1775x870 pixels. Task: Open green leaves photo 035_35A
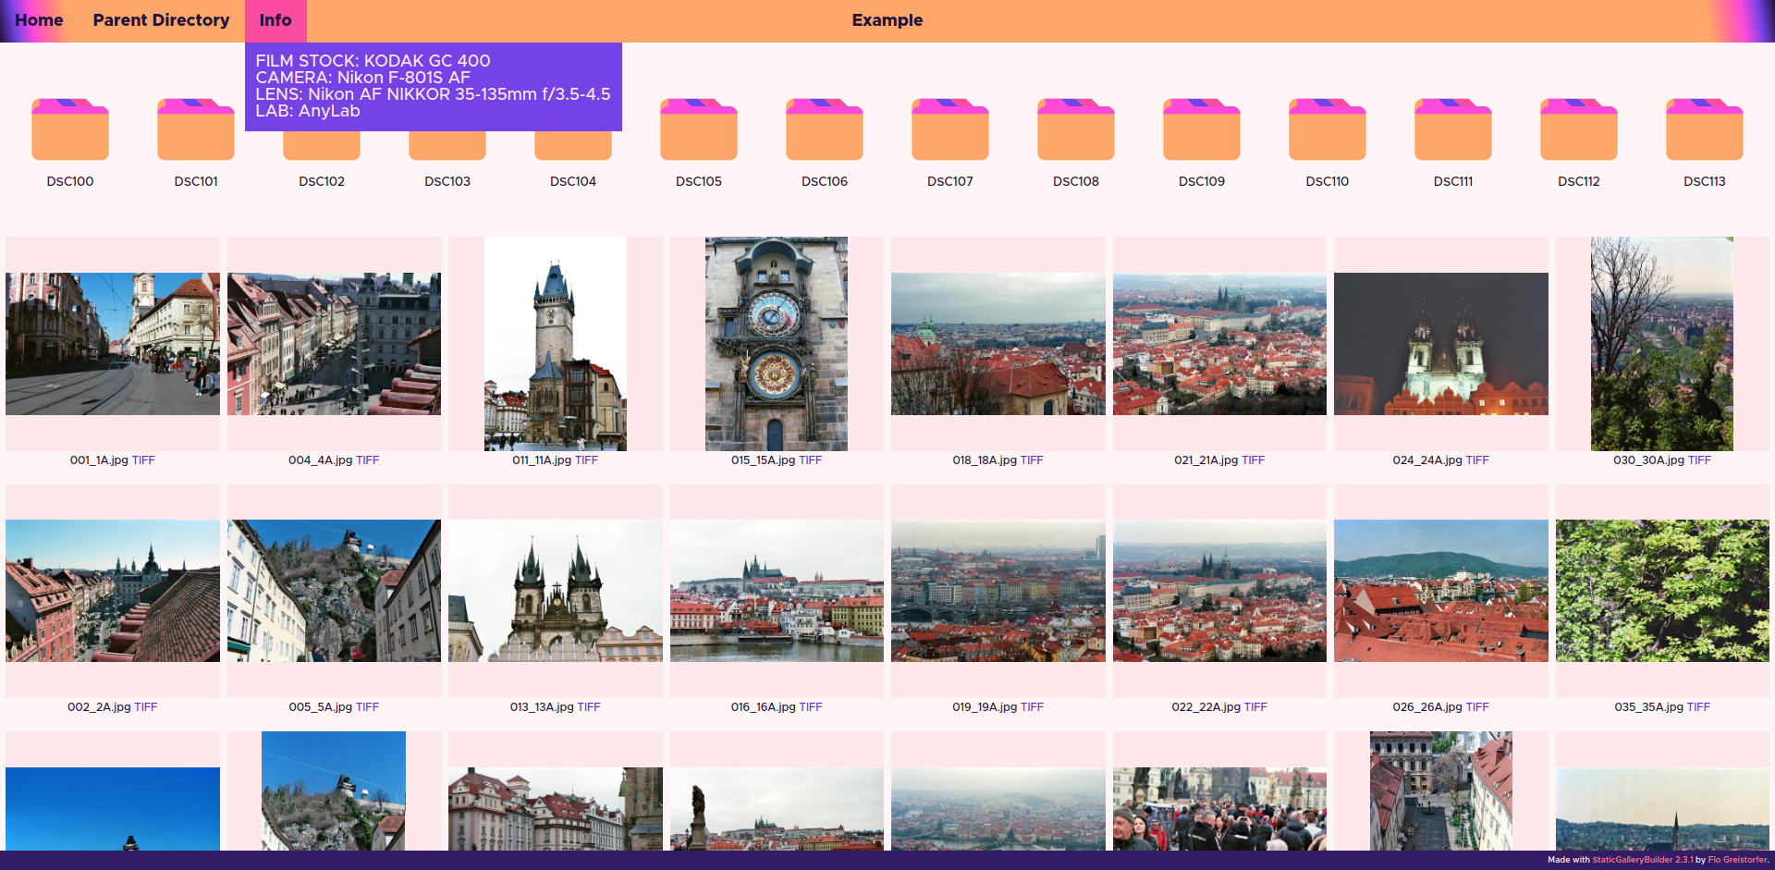(1661, 591)
